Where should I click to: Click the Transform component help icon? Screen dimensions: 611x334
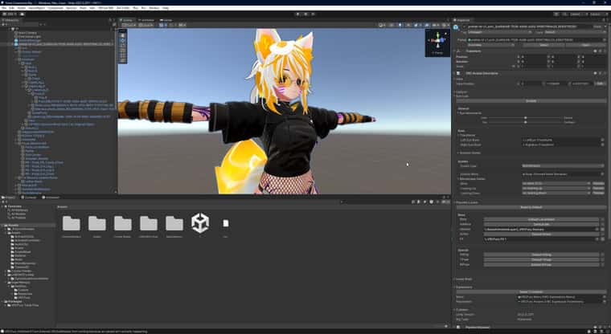pyautogui.click(x=595, y=51)
